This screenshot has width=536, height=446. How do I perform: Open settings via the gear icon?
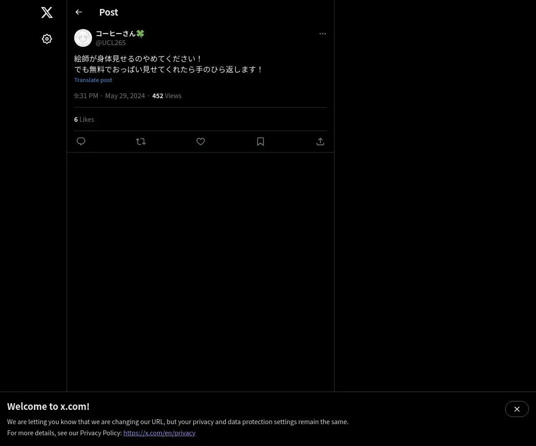tap(47, 39)
